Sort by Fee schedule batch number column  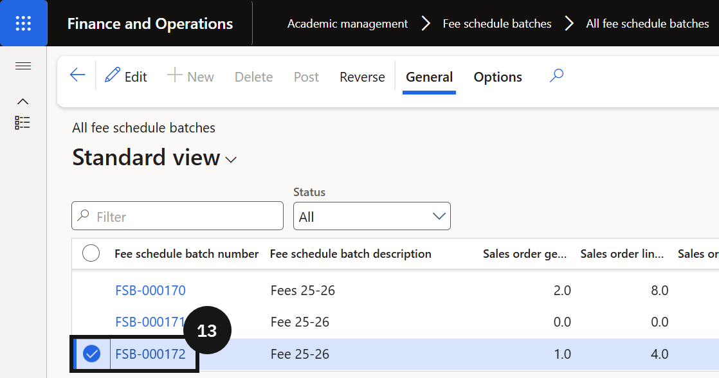point(187,254)
